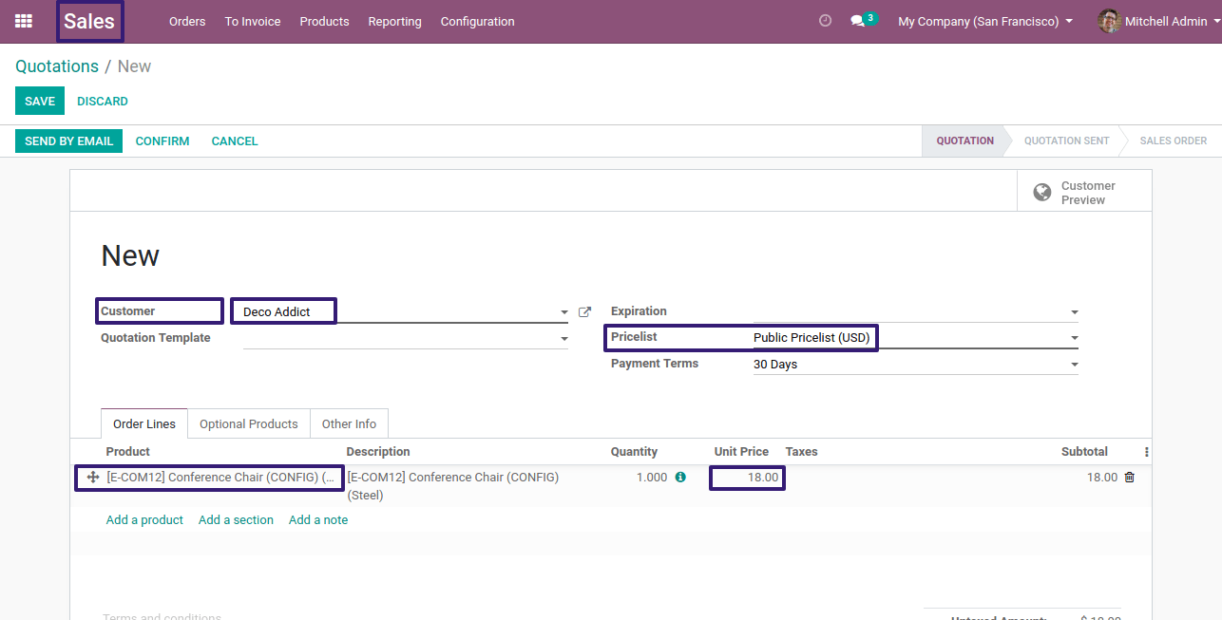
Task: Click the Product column header
Action: (x=128, y=452)
